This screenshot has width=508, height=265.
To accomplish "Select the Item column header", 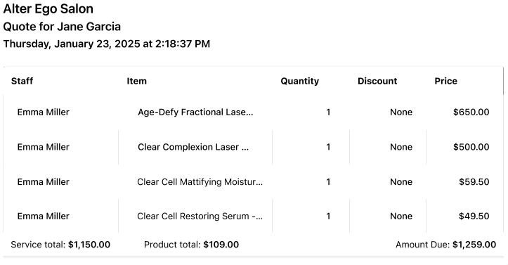I will pos(137,81).
